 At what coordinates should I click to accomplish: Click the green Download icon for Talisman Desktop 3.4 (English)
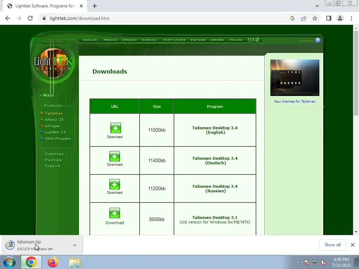point(115,128)
